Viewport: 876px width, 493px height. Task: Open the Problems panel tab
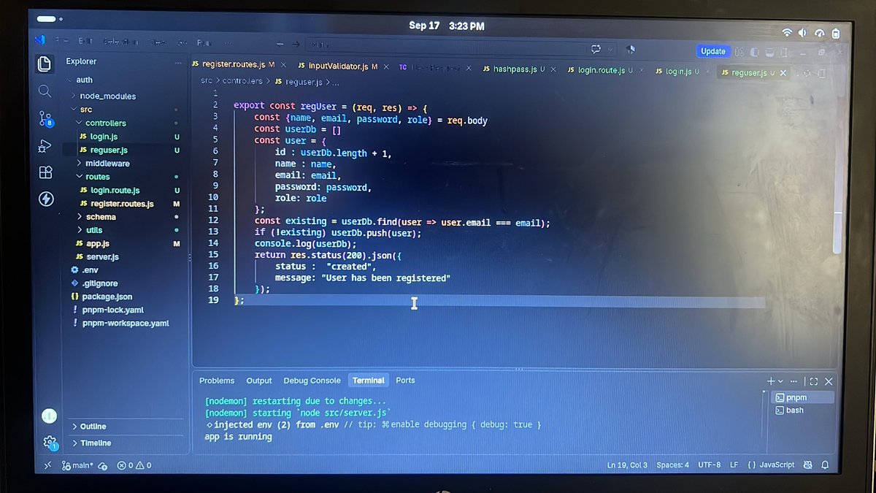click(x=217, y=381)
